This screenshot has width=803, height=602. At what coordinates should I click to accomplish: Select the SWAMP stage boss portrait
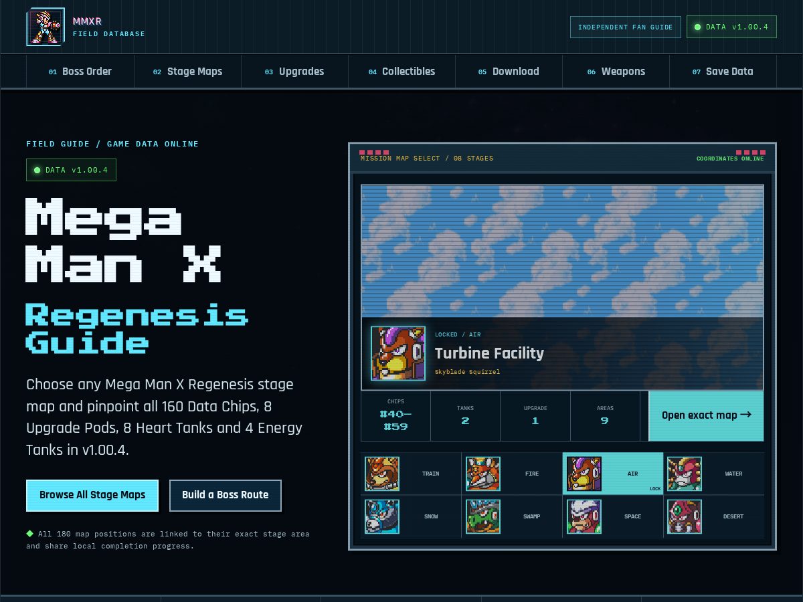point(483,516)
